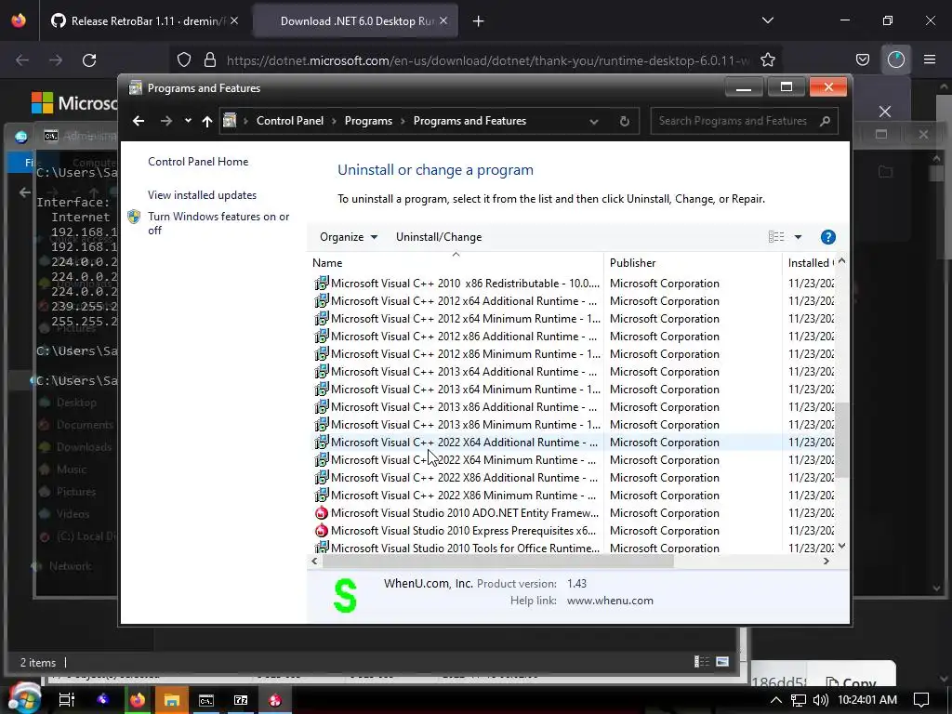The image size is (952, 714).
Task: Click horizontal scrollbar right arrow
Action: (x=826, y=561)
